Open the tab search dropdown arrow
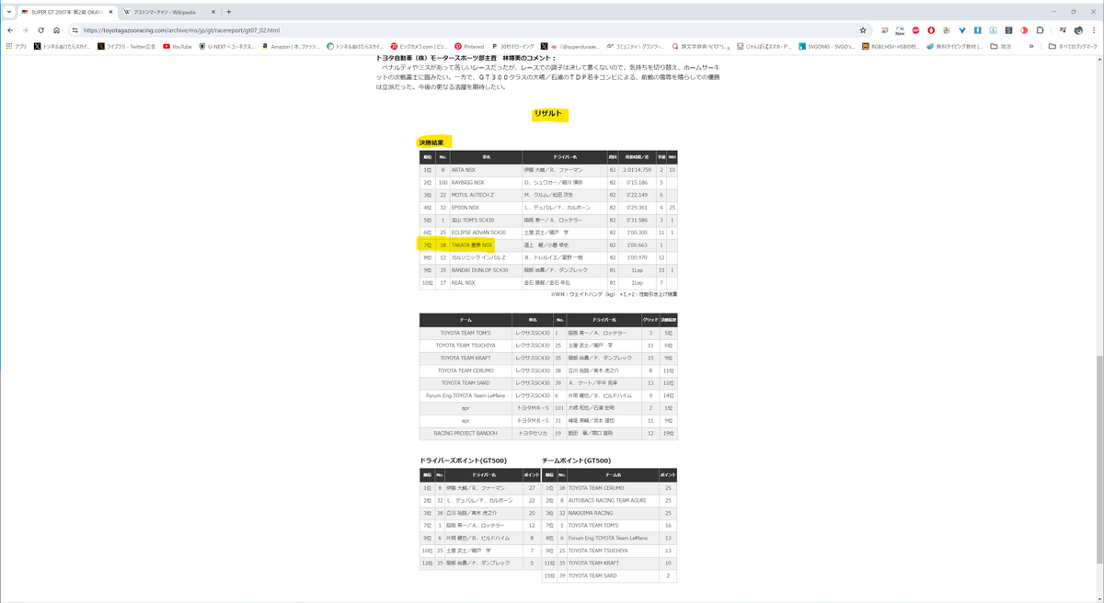Screen dimensions: 1104x603 [8, 12]
